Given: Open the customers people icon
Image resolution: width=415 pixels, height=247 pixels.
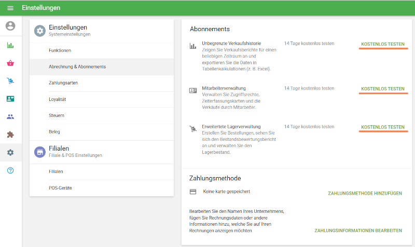Looking at the screenshot, I should click(x=10, y=117).
